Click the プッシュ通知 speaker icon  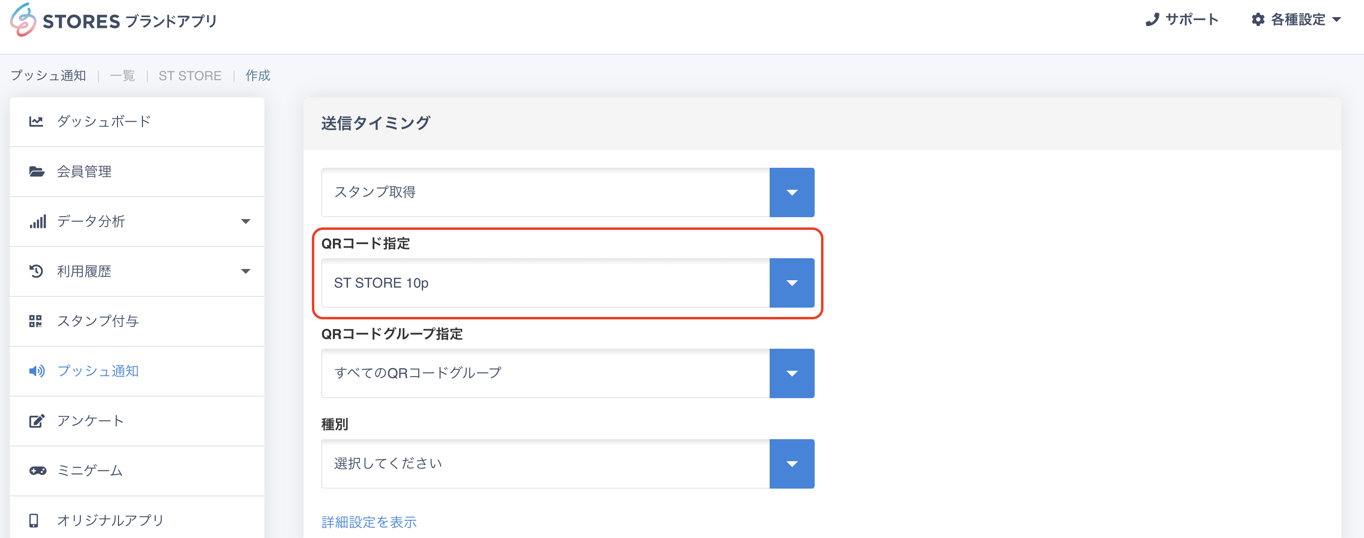(37, 371)
